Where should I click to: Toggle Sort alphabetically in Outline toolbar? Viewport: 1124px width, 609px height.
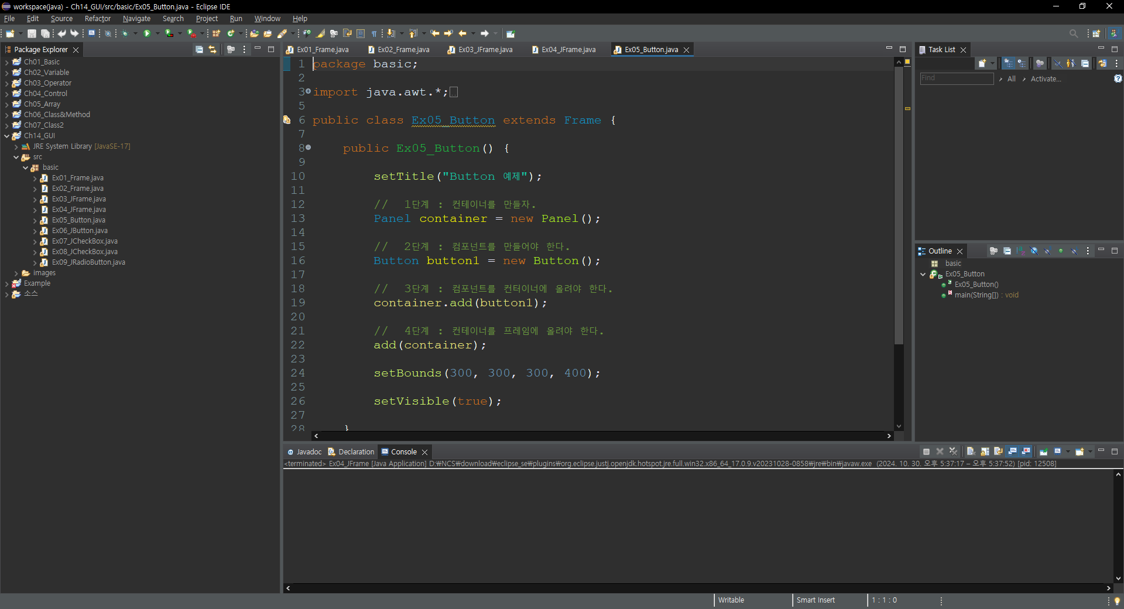1020,251
